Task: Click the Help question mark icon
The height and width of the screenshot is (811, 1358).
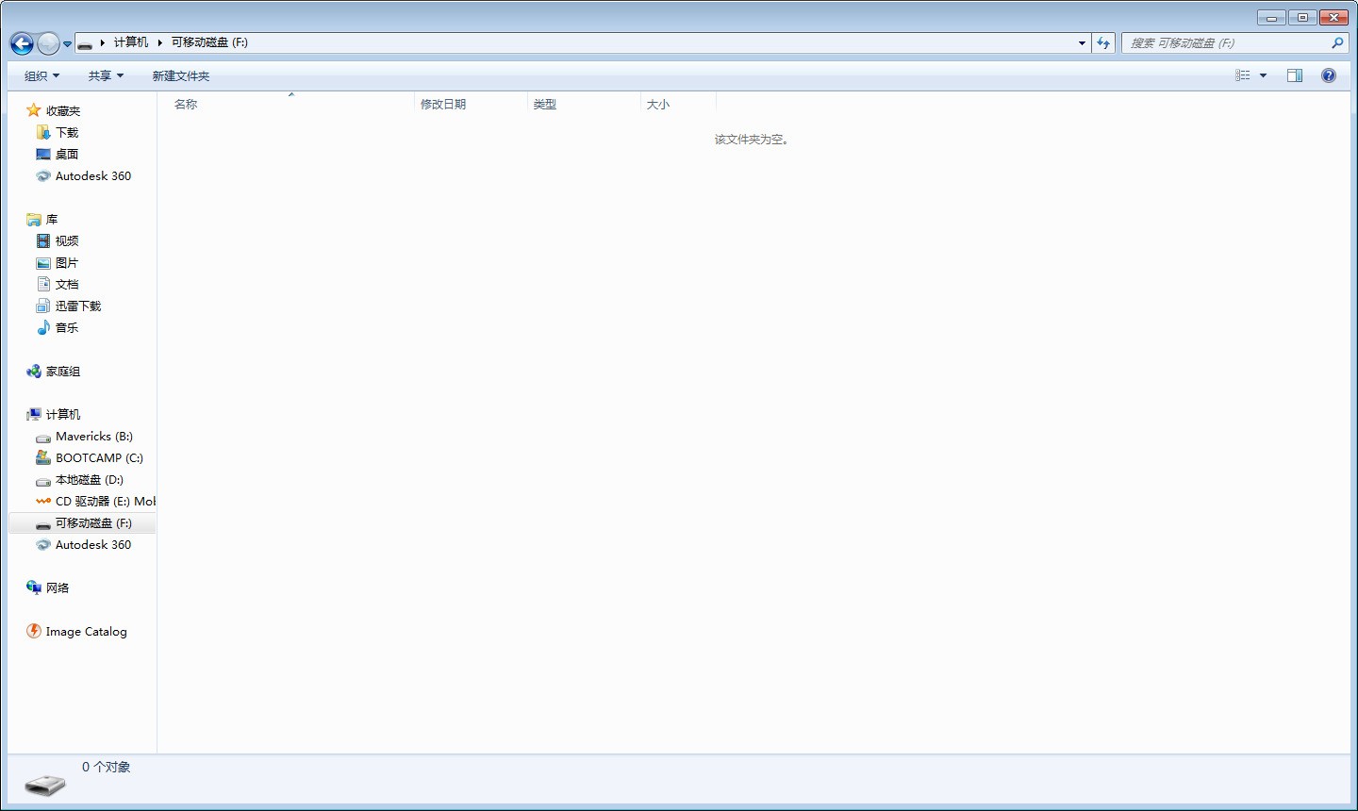Action: pos(1328,75)
